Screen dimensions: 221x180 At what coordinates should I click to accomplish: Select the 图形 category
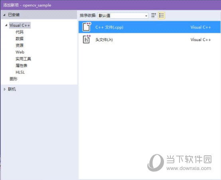tap(14, 79)
